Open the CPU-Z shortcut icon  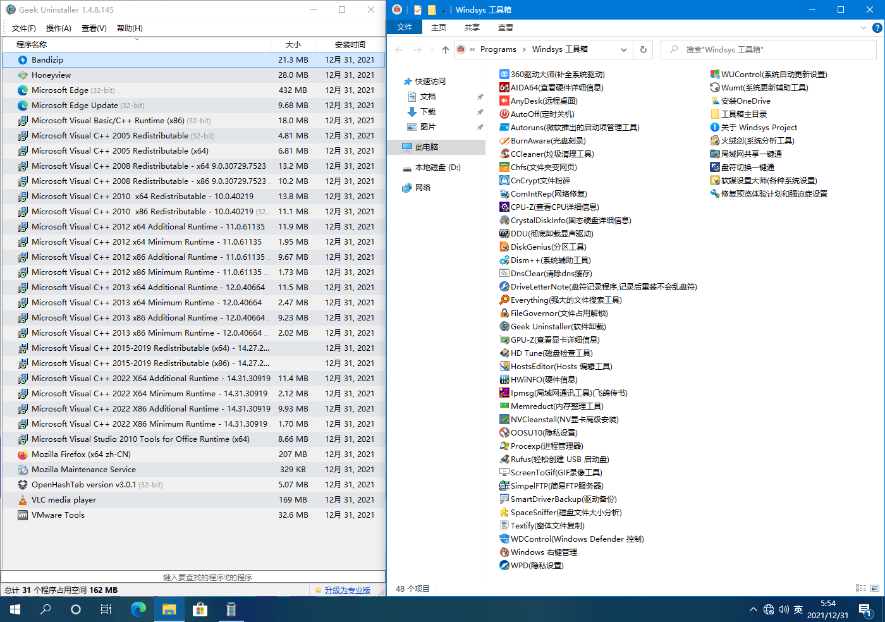coord(504,207)
